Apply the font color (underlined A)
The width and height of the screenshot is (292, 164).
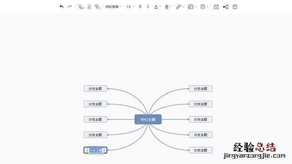[x=156, y=7]
